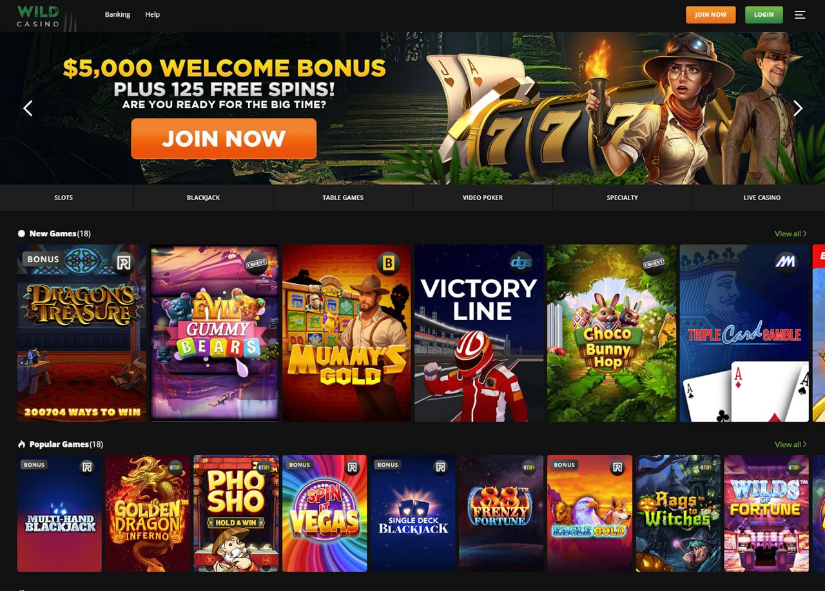Open the Video Poker category tab
Image resolution: width=825 pixels, height=591 pixels.
point(483,198)
